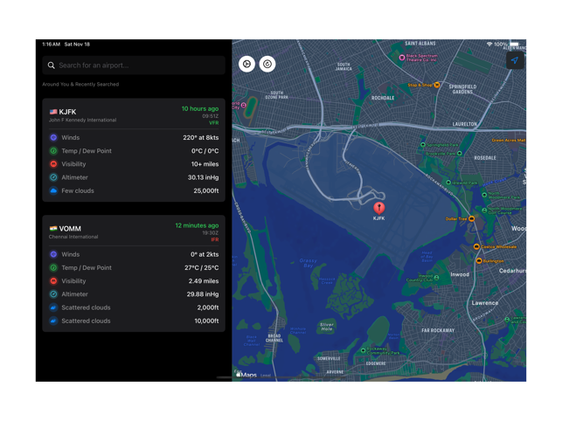This screenshot has height=421, width=562.
Task: Click the ROCHDALE neighborhood label
Action: tap(383, 98)
